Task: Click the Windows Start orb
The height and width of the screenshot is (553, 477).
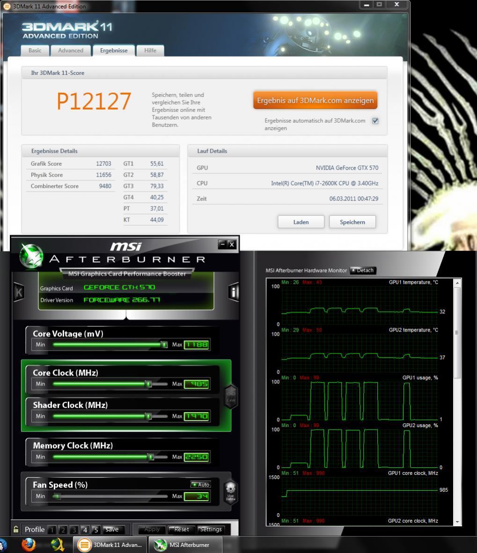Action: coord(3,545)
